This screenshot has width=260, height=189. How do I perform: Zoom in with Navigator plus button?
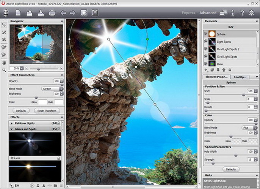(61, 68)
